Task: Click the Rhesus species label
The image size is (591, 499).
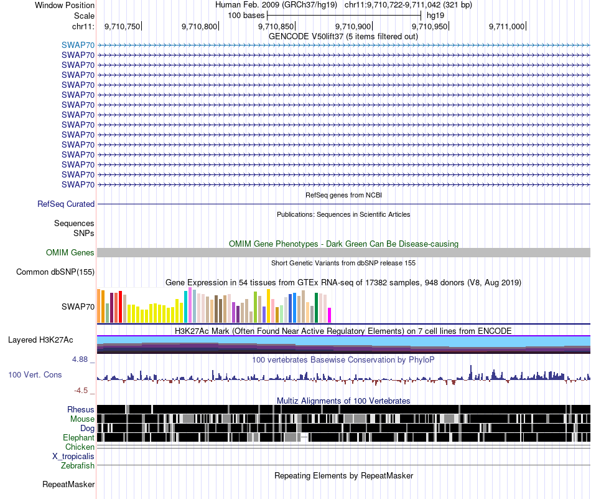Action: pyautogui.click(x=81, y=409)
